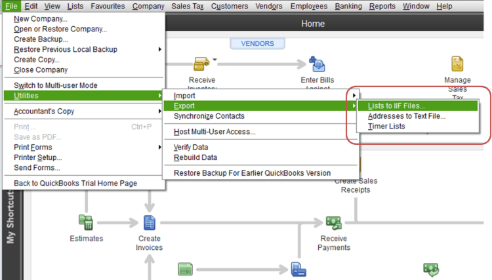This screenshot has width=492, height=280.
Task: Choose Verify Data
Action: click(x=191, y=147)
